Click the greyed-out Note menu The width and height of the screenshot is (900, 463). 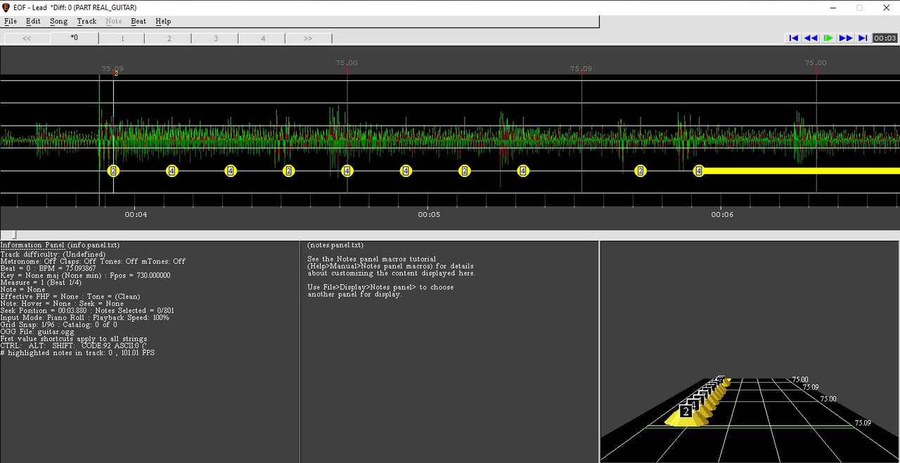(113, 21)
